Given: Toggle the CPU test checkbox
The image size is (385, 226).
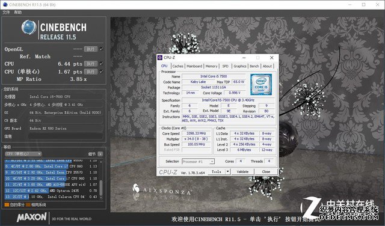Looking at the screenshot, I should point(101,64).
